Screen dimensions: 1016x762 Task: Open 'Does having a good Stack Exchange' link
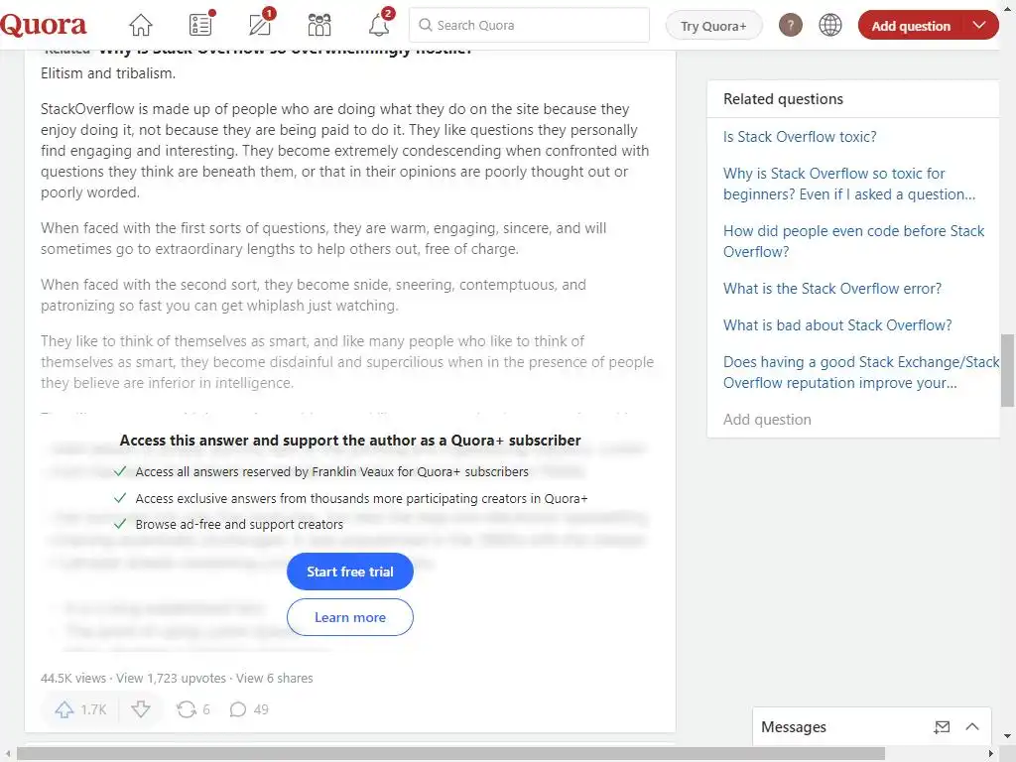[861, 373]
